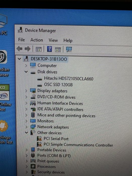Screen dimensions: 132x176
Task: Expand Human Interface Devices category
Action: point(26,103)
